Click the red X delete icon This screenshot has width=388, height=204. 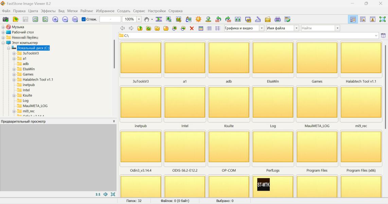pos(192,28)
